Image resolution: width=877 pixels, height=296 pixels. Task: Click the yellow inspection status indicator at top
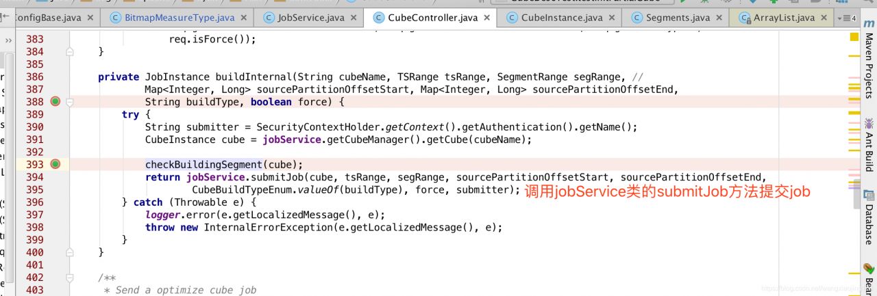tap(854, 36)
